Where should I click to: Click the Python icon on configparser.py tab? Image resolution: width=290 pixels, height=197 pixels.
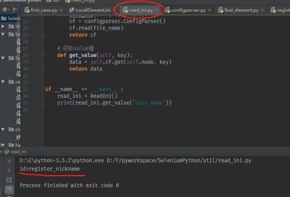click(x=167, y=10)
